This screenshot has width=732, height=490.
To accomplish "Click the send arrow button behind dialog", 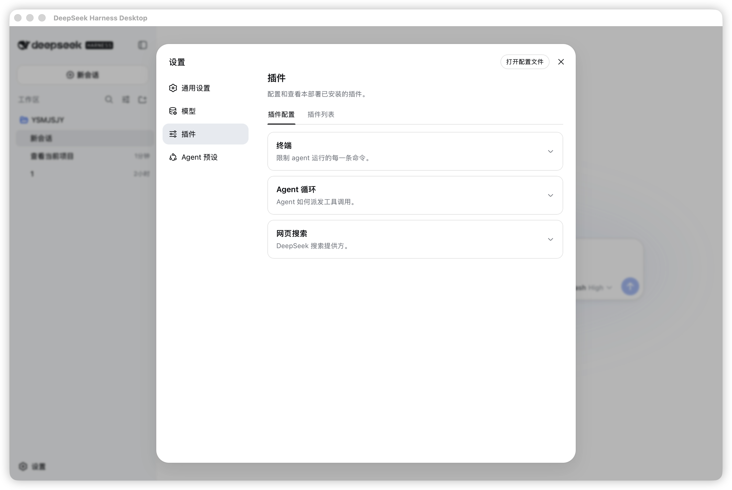I will (x=630, y=286).
